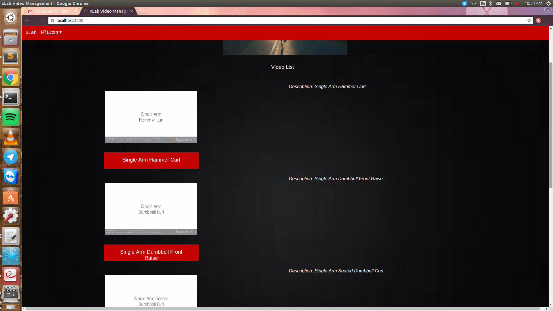Click the Chrome reload page icon
The width and height of the screenshot is (553, 311).
43,20
